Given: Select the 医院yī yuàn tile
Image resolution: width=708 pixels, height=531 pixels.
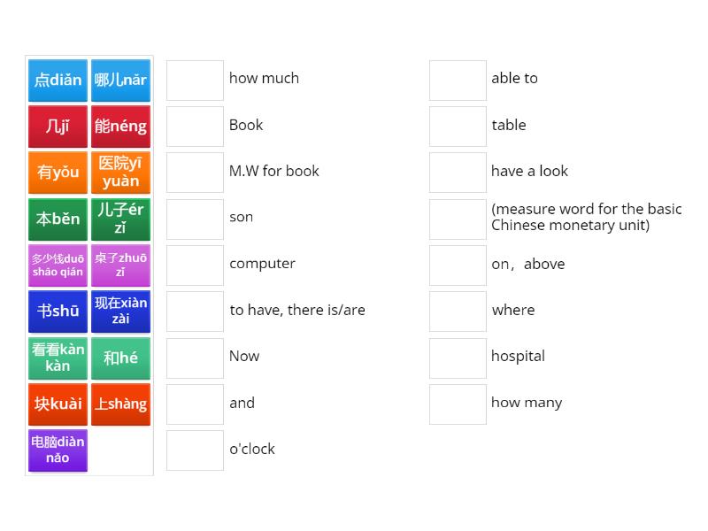Looking at the screenshot, I should [x=120, y=173].
